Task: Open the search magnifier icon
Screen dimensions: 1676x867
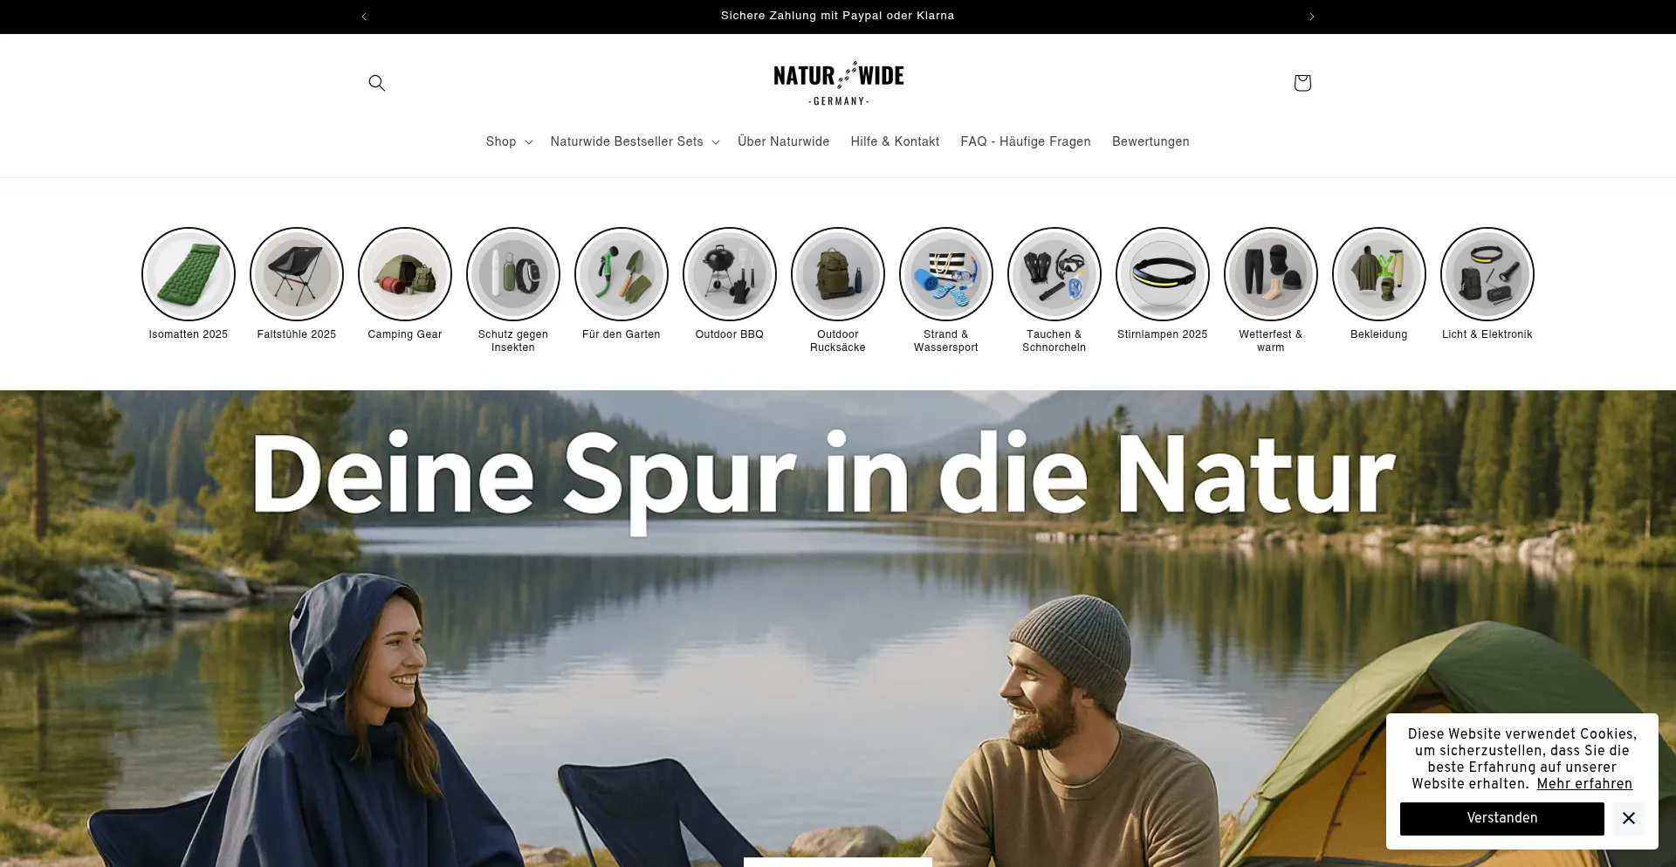Action: (x=376, y=83)
